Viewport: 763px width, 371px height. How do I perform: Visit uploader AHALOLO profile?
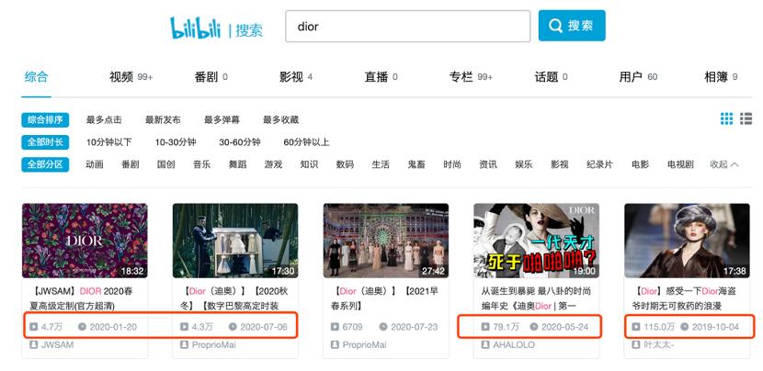pos(514,344)
